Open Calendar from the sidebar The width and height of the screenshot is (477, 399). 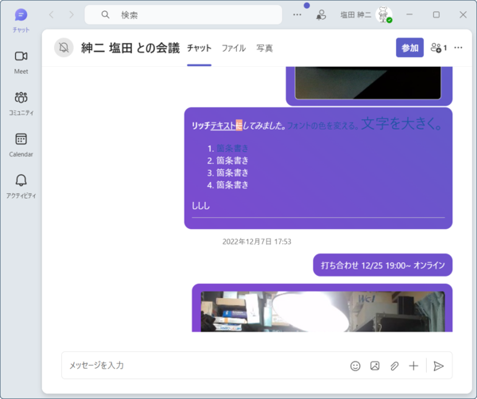pos(21,145)
